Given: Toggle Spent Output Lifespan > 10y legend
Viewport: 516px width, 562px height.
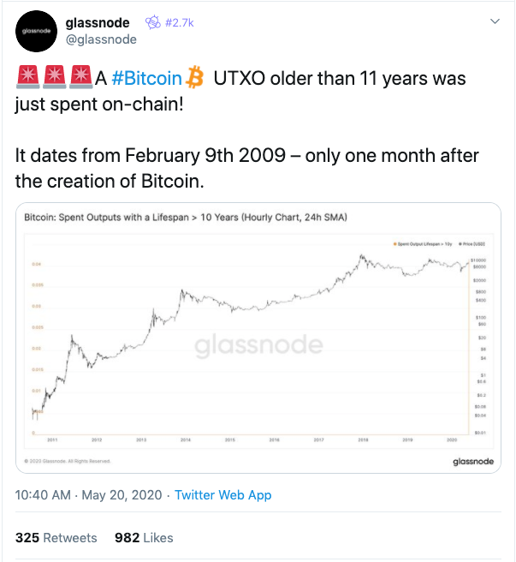Looking at the screenshot, I should [x=423, y=244].
